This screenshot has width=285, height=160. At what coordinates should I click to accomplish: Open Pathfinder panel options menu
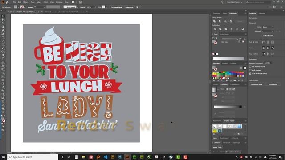click(245, 13)
